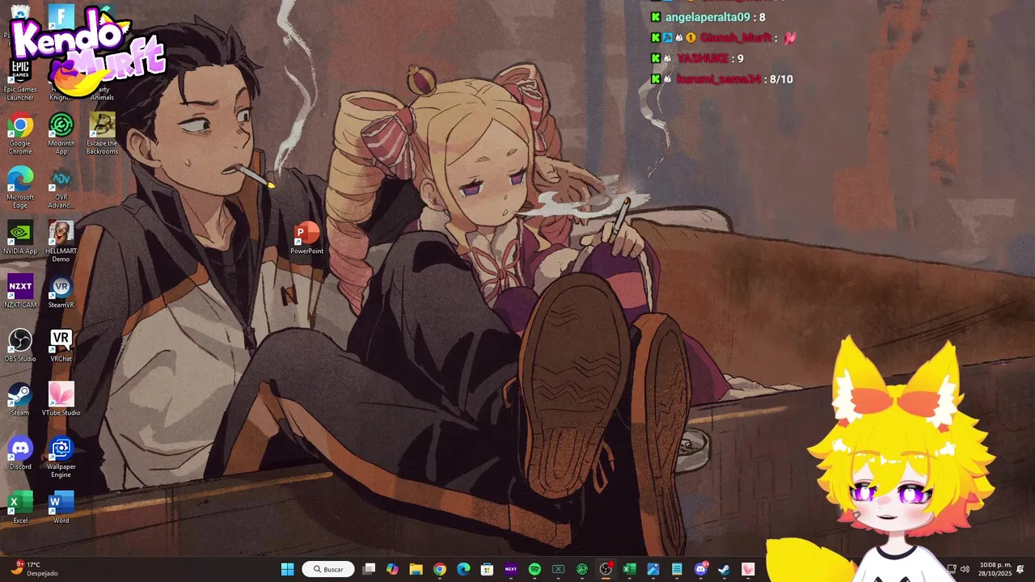The height and width of the screenshot is (582, 1035).
Task: Open Task View from the taskbar
Action: 369,569
